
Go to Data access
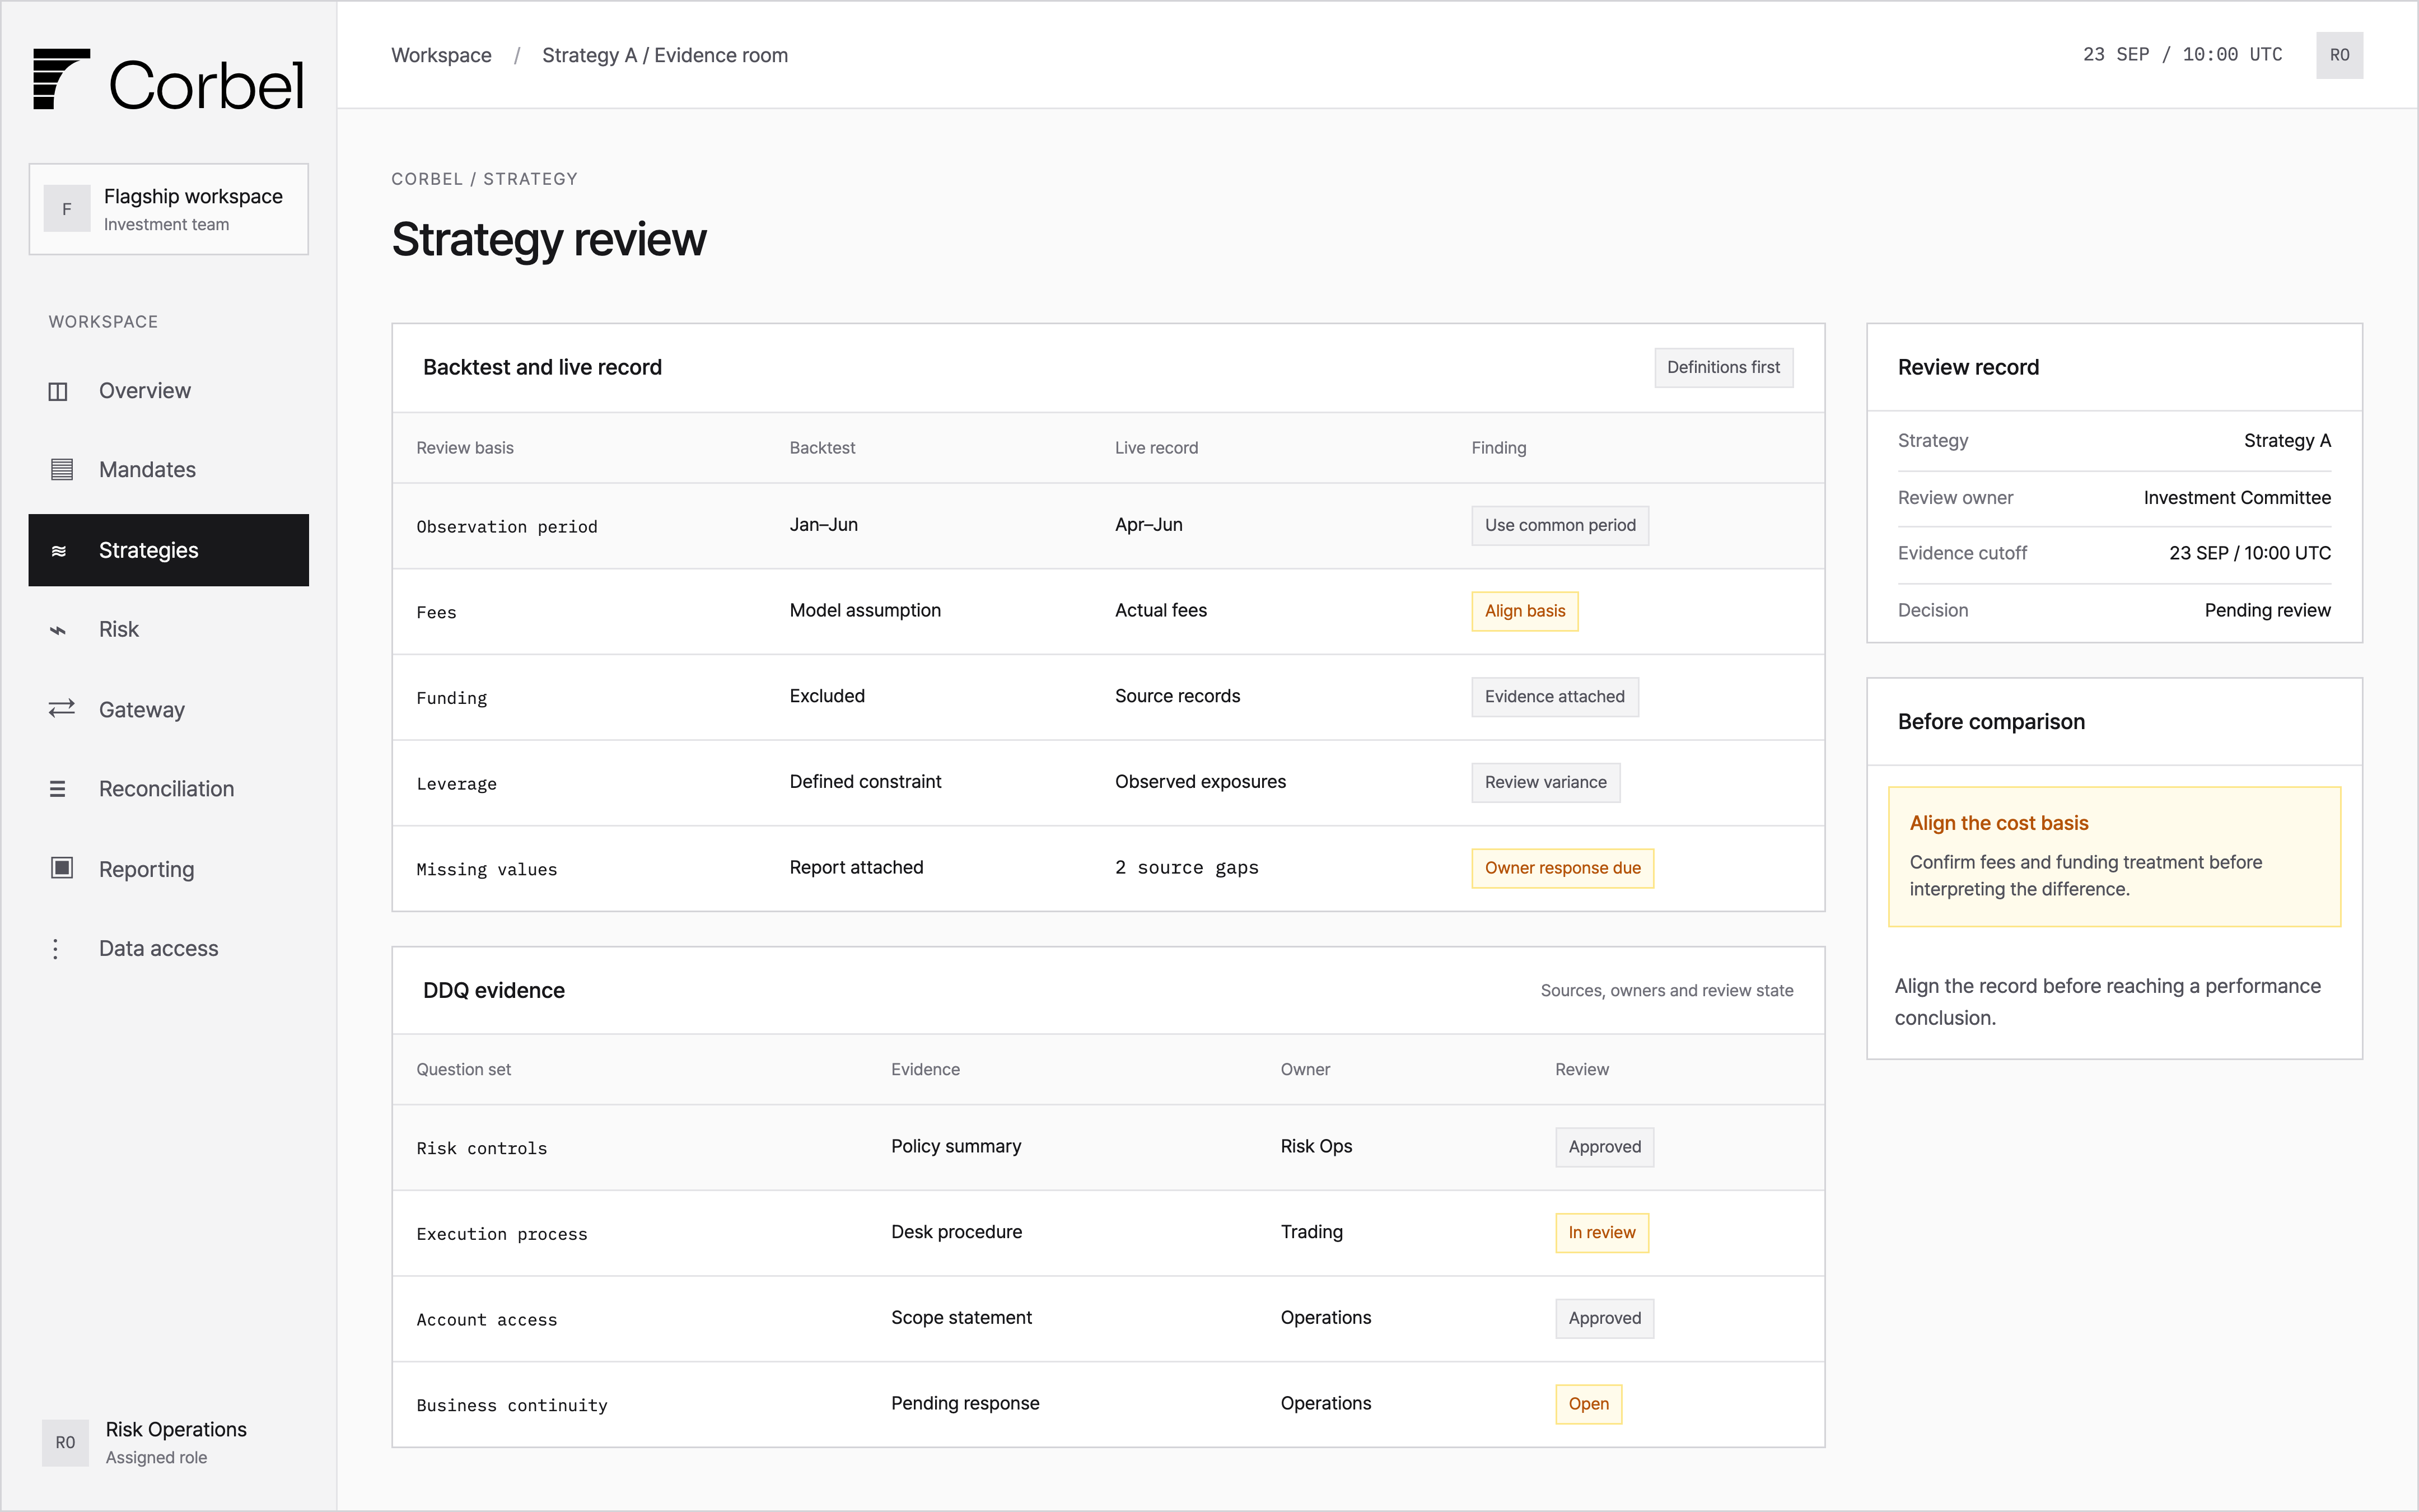tap(168, 949)
